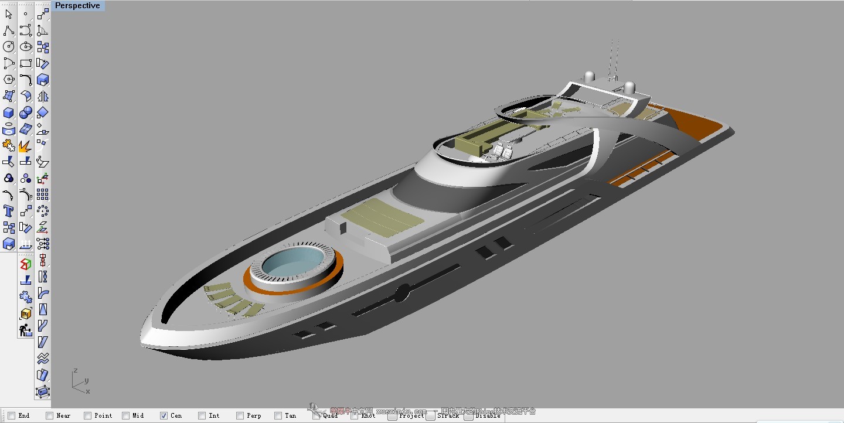Choose the blue gear puzzle icon
The width and height of the screenshot is (844, 423).
point(26,297)
